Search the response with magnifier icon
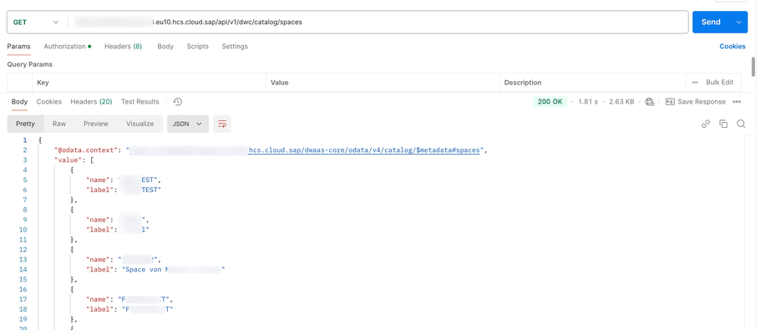This screenshot has height=330, width=760. pyautogui.click(x=741, y=124)
